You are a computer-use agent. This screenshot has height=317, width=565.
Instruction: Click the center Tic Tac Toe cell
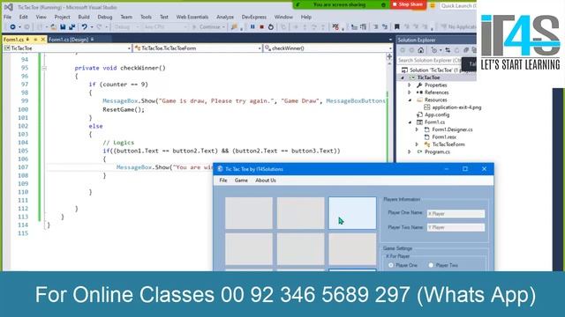tap(300, 248)
